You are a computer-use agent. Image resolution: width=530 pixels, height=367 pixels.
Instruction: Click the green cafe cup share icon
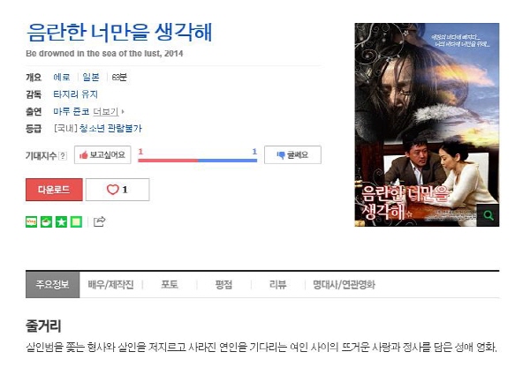point(46,221)
